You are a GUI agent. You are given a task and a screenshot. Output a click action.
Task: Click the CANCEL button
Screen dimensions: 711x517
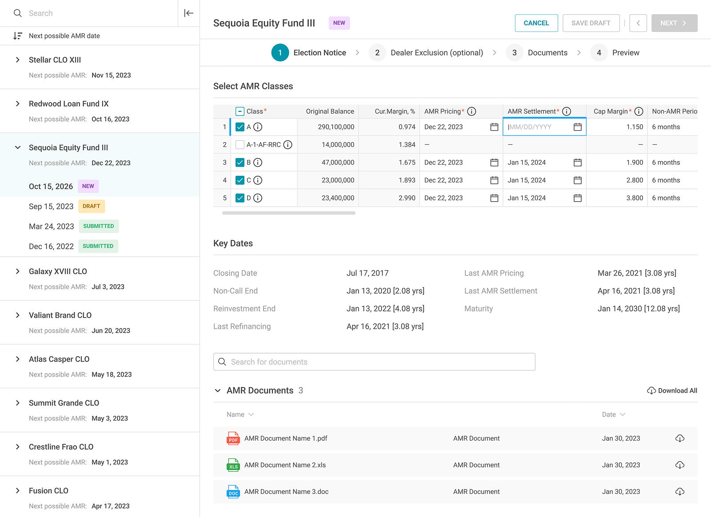coord(536,23)
